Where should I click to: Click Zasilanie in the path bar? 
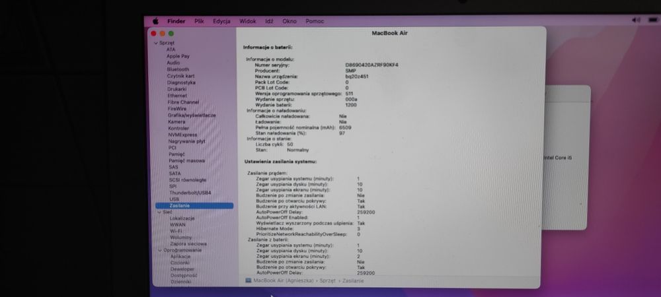pyautogui.click(x=352, y=280)
